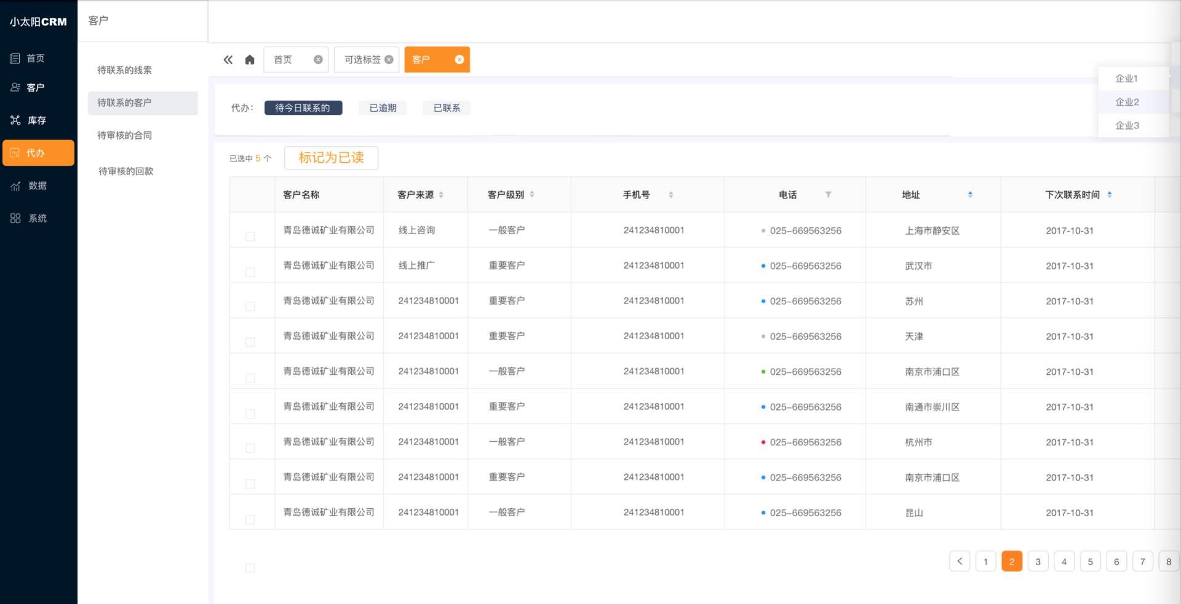Check the 南通市崇川区 row checkbox
The image size is (1181, 604).
point(250,414)
